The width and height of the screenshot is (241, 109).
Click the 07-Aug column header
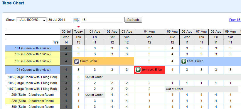coord(201,32)
